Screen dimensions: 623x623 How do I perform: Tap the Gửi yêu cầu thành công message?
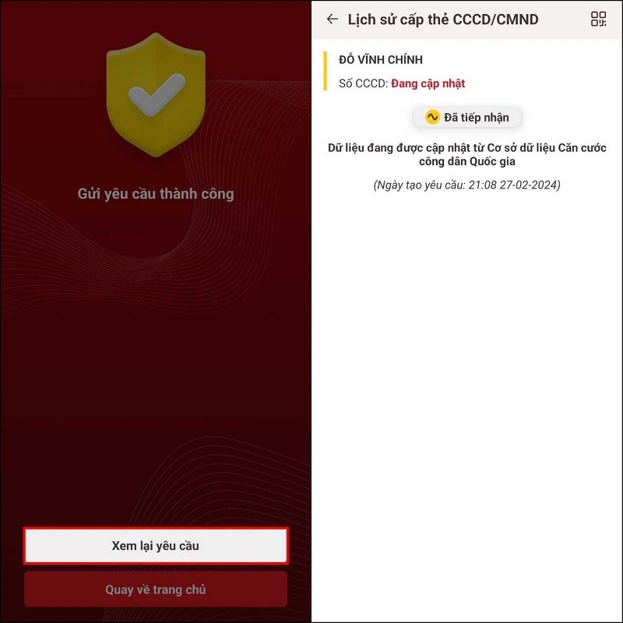[156, 194]
